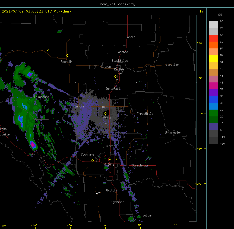Viewport: 234px width, 229px height.
Task: Click the yellow V marker northwest of RockyMH
Action: click(48, 50)
